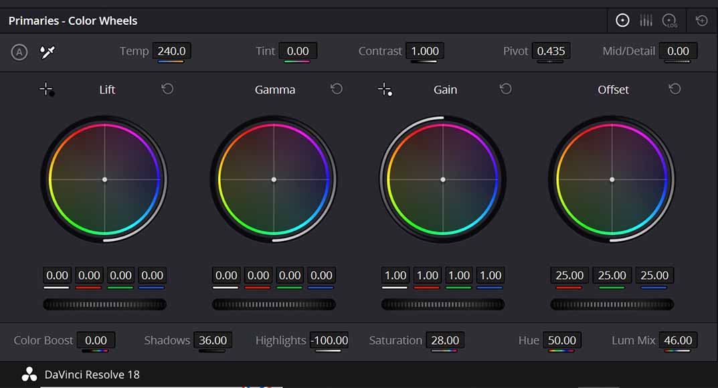Reset the Gamma wheel adjustments
Screen dimensions: 718x388
[x=337, y=88]
